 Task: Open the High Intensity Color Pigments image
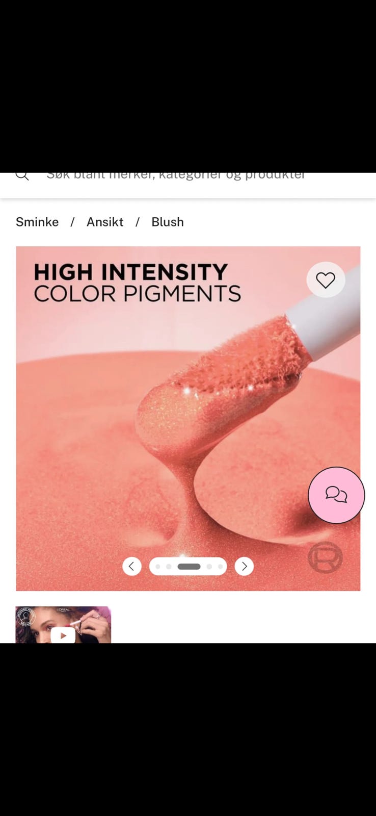188,419
